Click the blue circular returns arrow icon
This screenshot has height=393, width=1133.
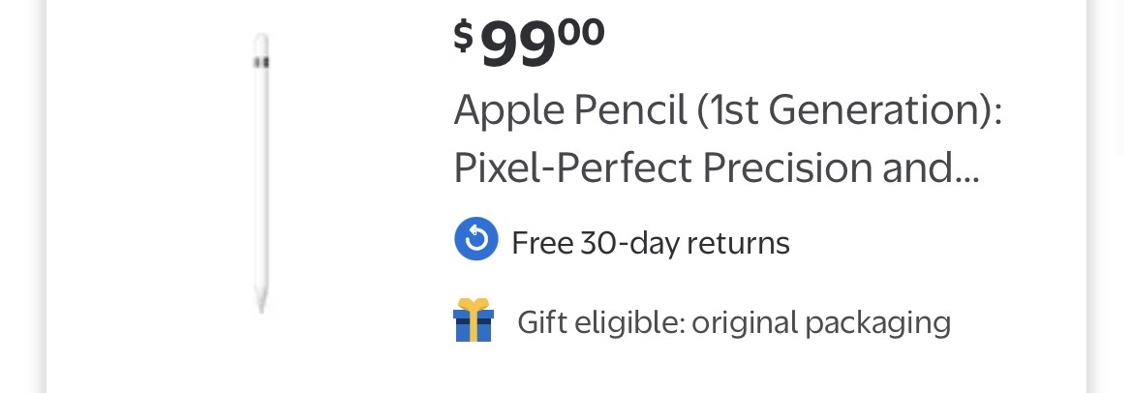(475, 240)
